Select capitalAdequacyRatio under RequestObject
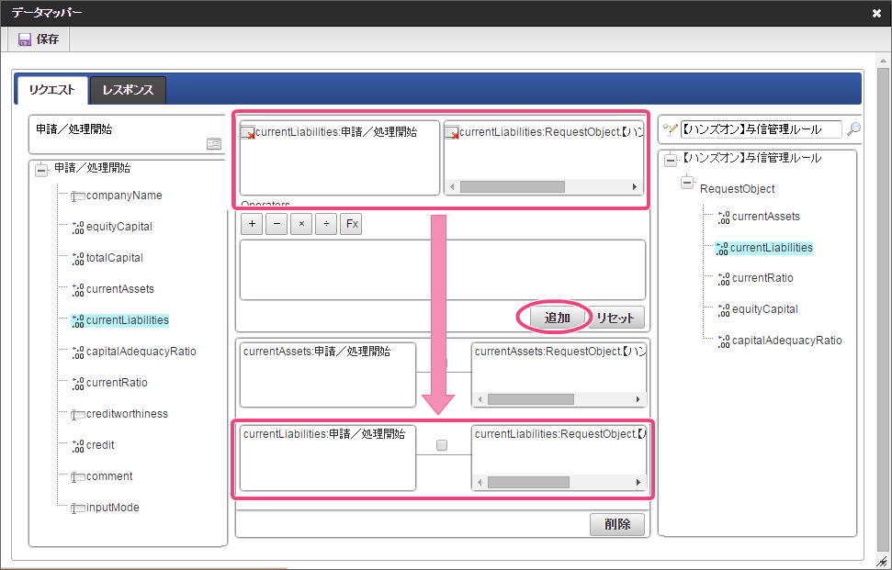The width and height of the screenshot is (892, 570). point(786,341)
